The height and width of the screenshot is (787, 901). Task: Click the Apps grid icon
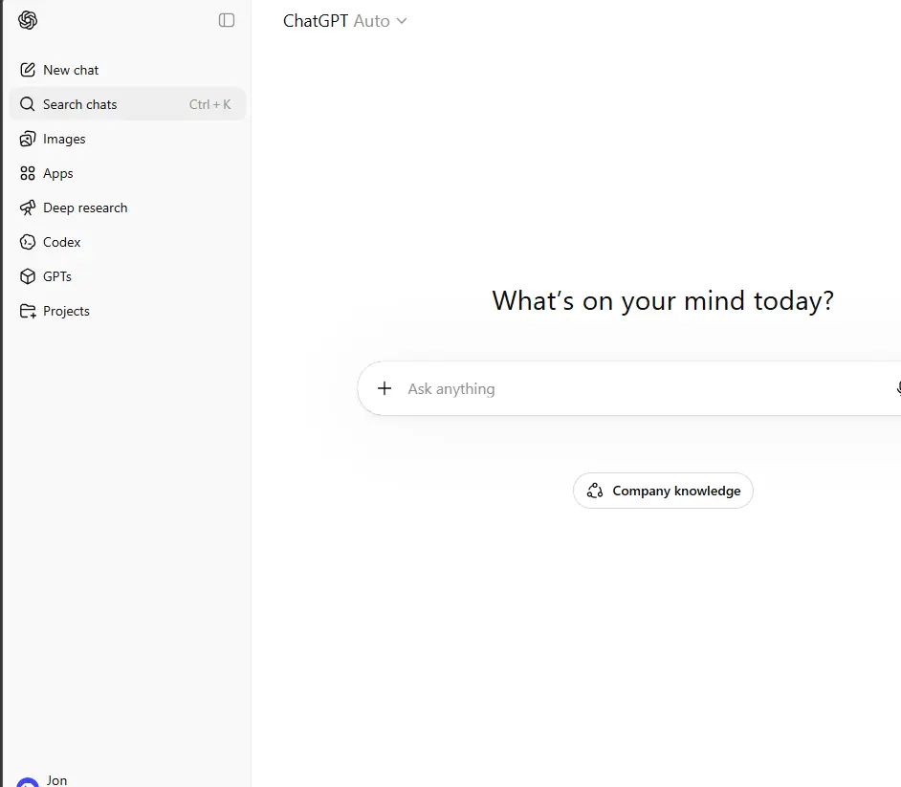[28, 173]
